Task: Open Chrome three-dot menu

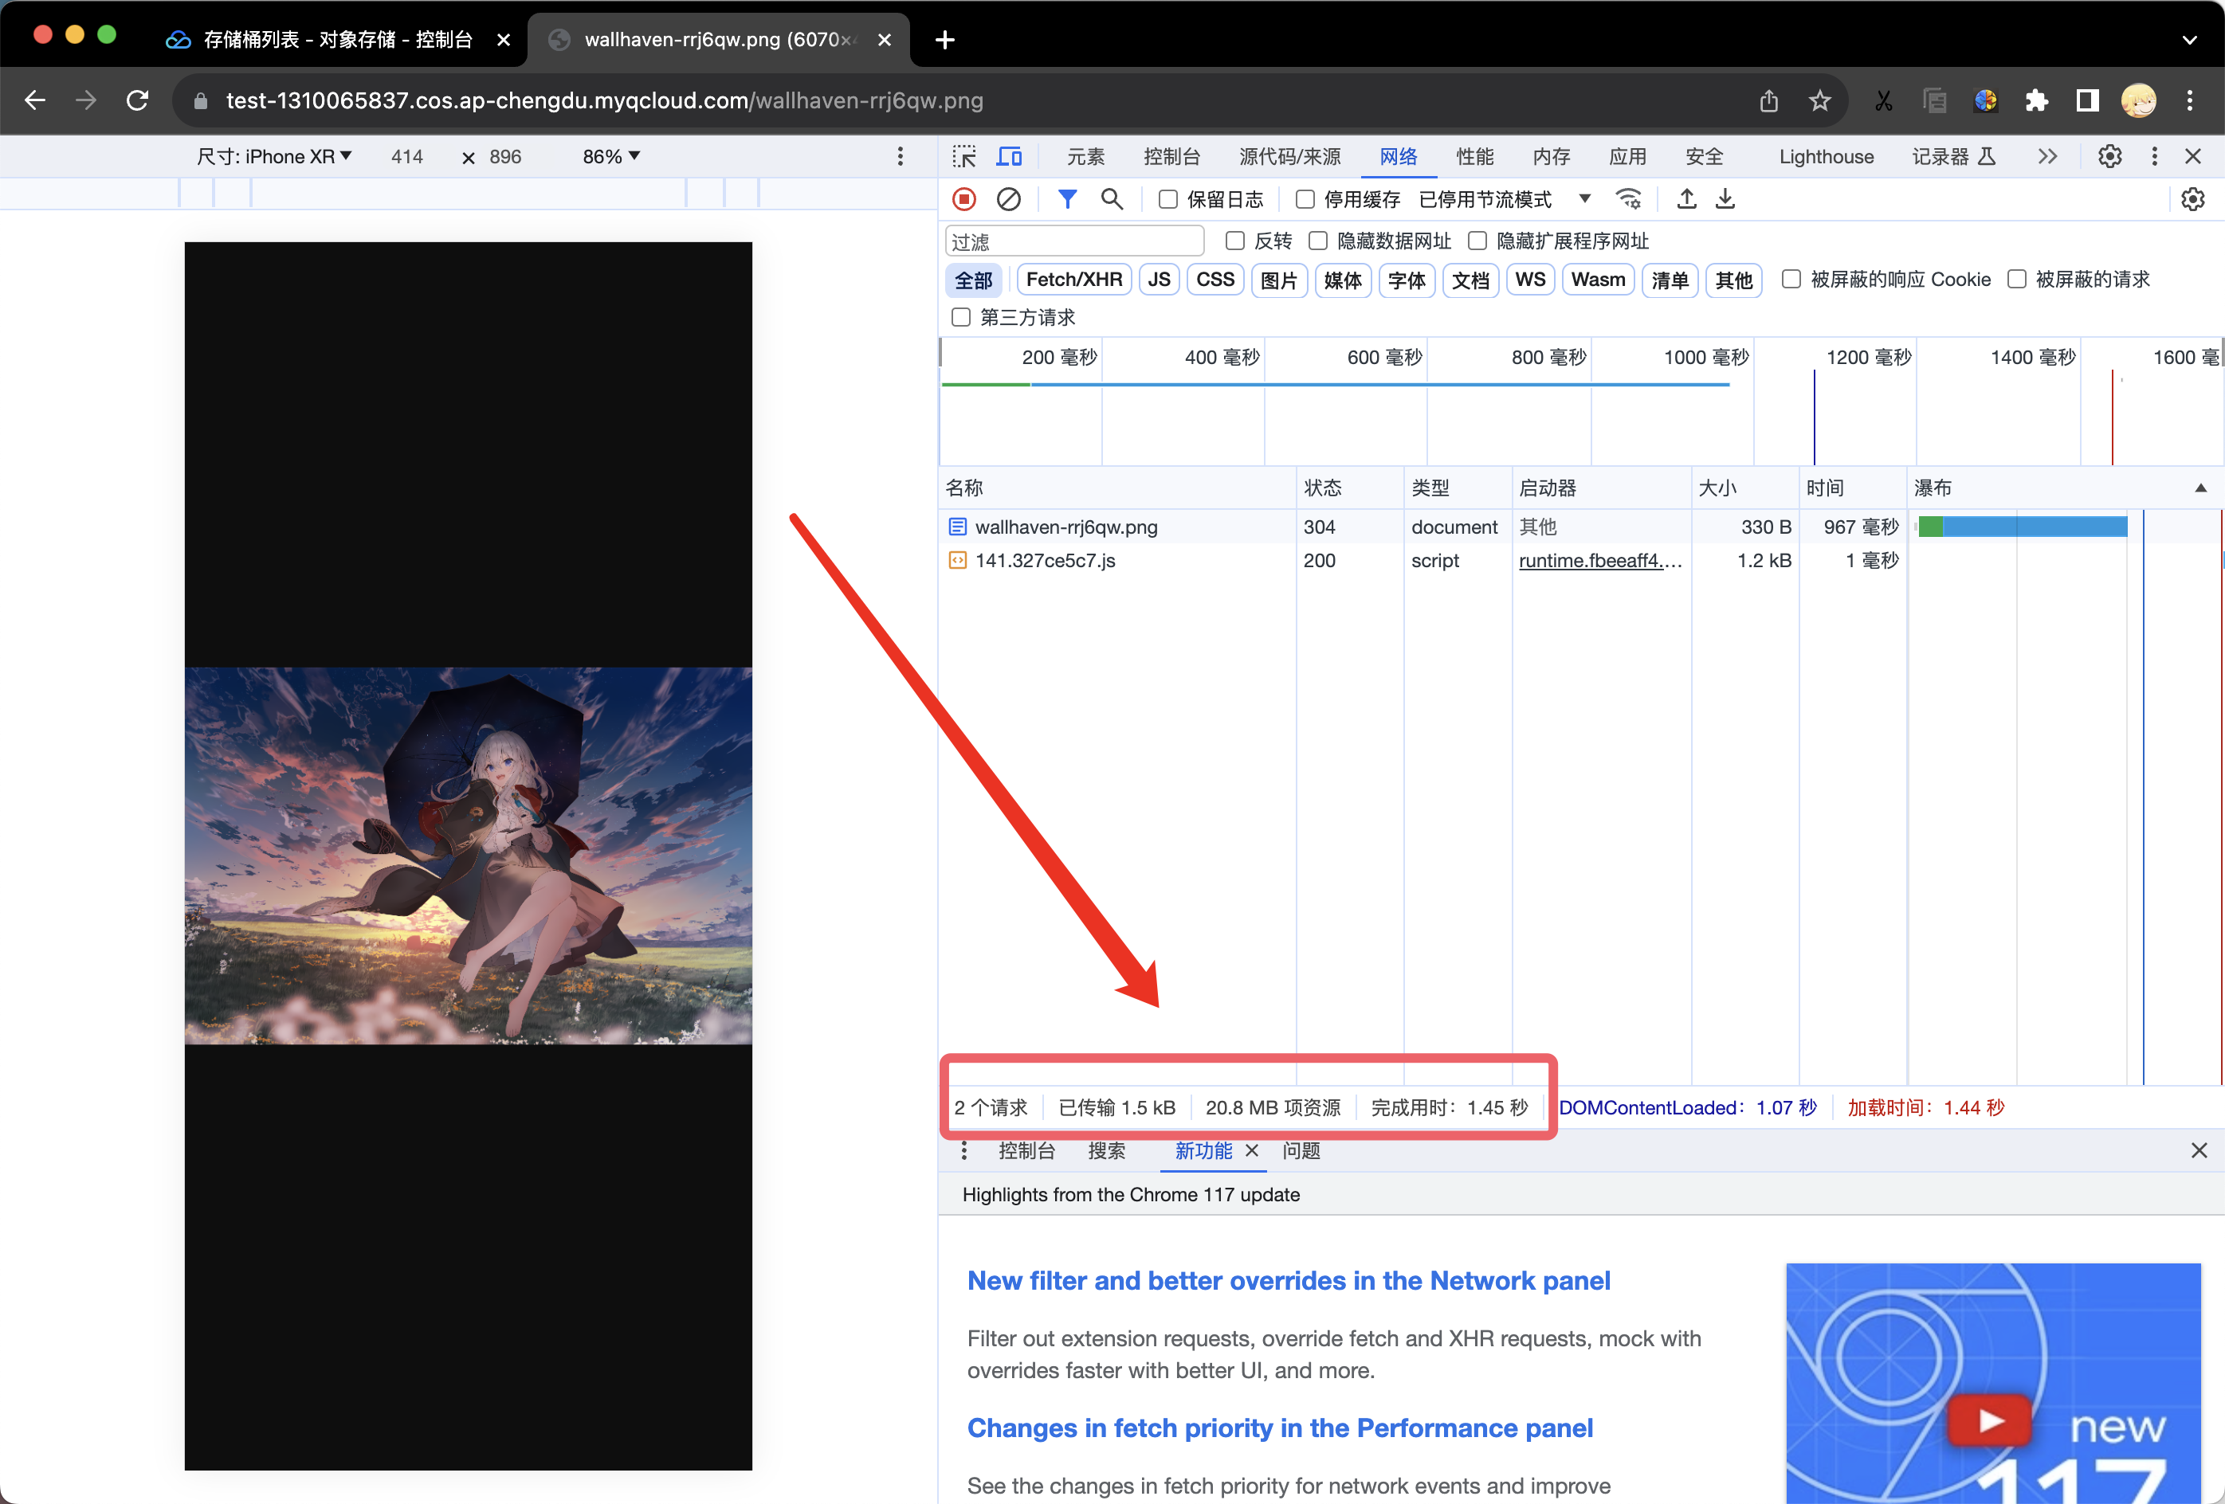Action: [2190, 100]
